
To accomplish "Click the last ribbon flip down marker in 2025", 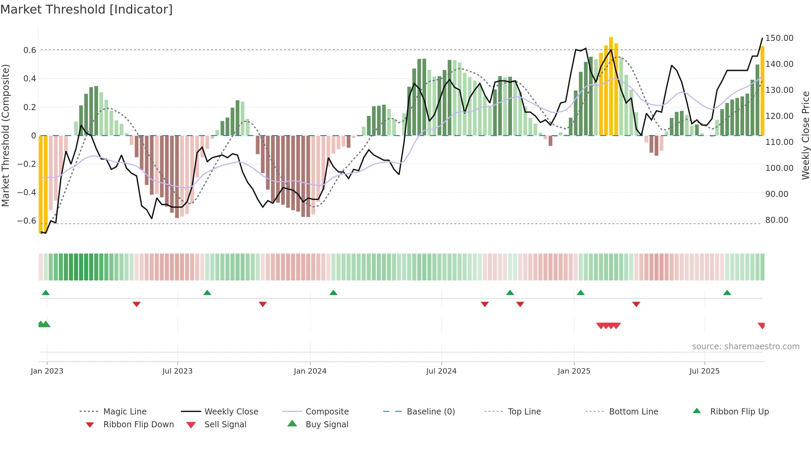I will click(x=636, y=304).
